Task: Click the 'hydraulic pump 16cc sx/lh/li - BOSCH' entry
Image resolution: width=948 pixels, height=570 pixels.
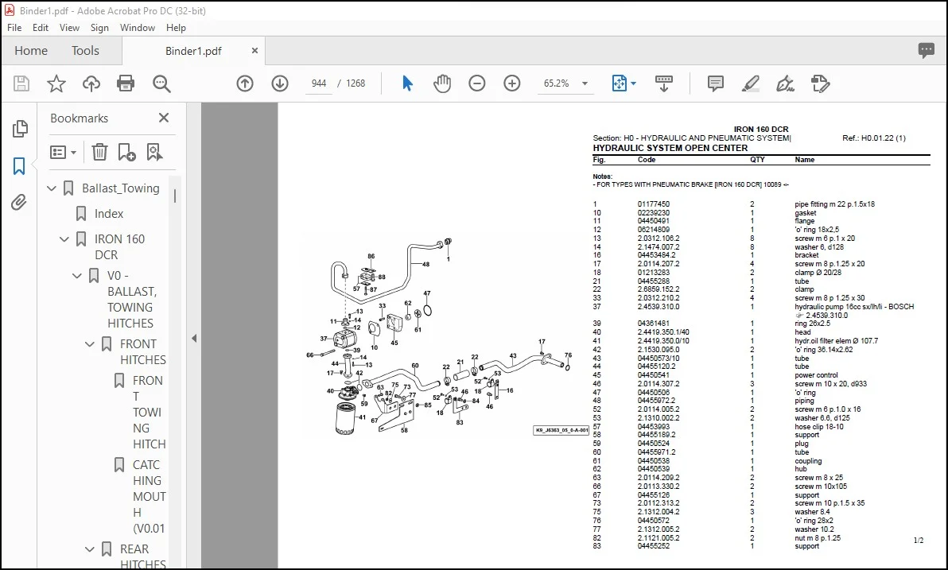Action: click(x=854, y=306)
